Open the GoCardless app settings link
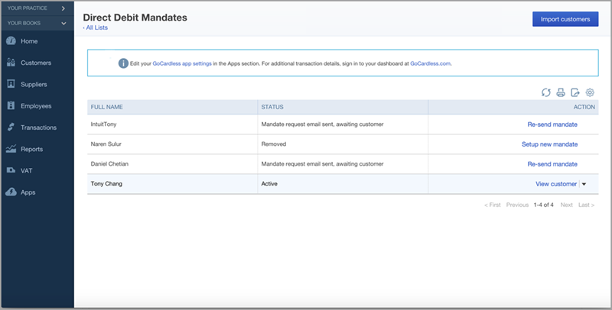 182,63
